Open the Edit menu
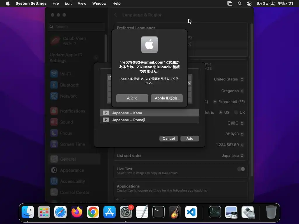 point(68,3)
